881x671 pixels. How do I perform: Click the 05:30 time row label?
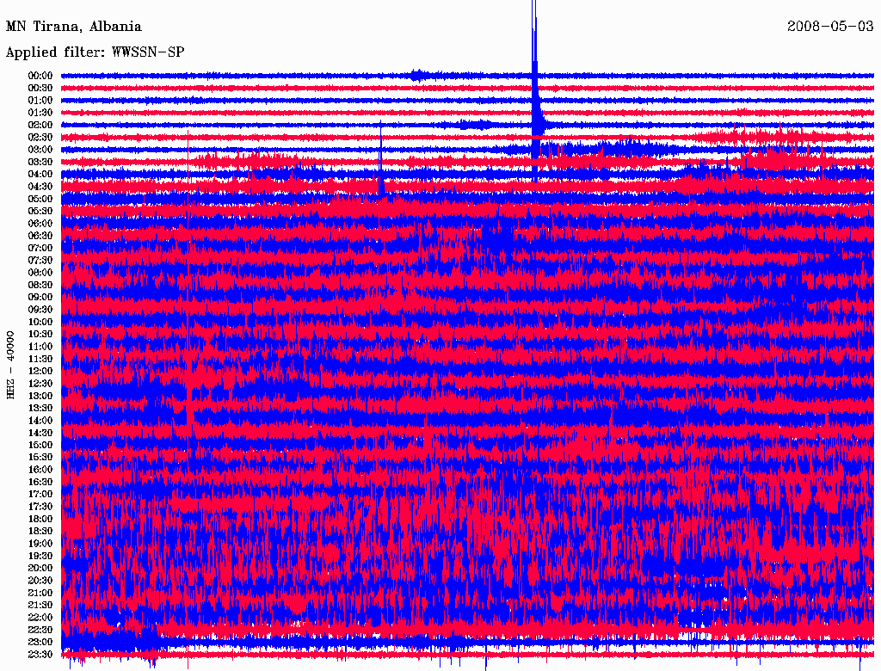40,211
